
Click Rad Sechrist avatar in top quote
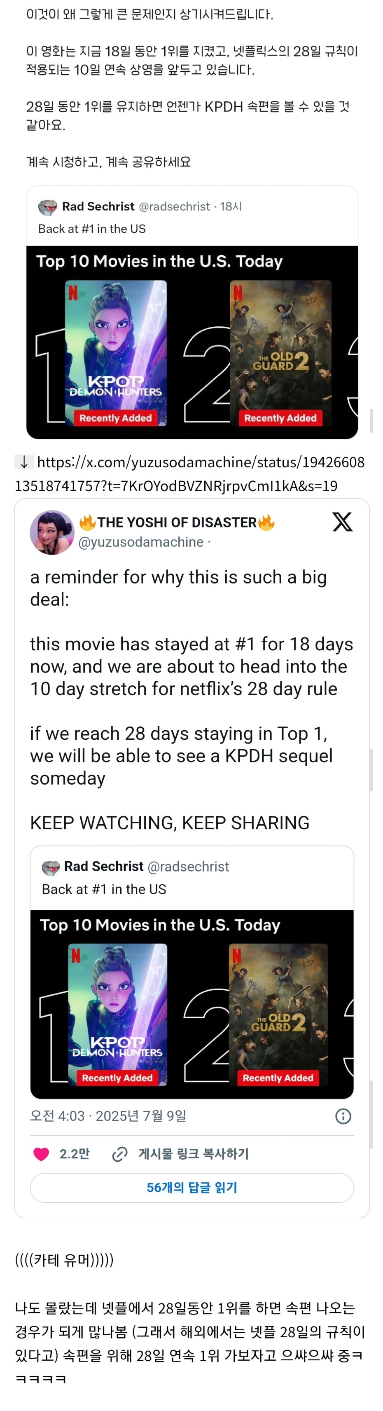48,207
